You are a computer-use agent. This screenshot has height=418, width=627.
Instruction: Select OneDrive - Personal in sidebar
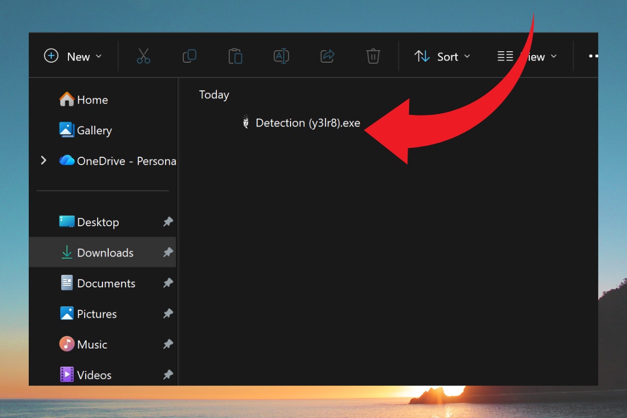(x=118, y=161)
